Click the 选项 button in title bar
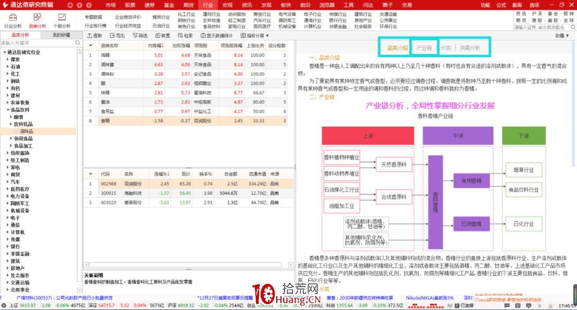Viewport: 577px width, 310px height. click(x=534, y=5)
